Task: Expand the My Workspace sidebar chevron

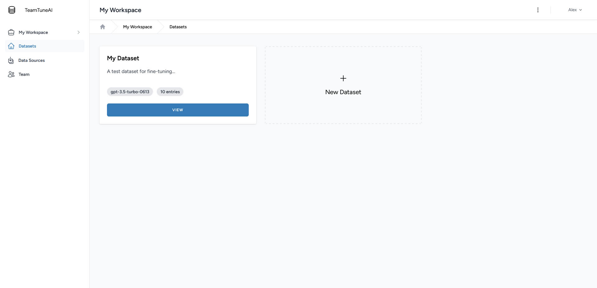Action: pyautogui.click(x=78, y=32)
